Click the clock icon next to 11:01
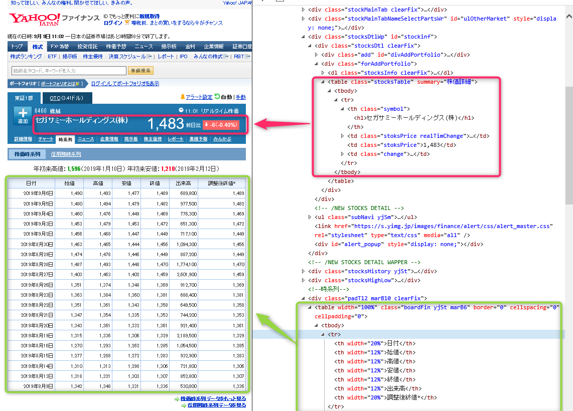573x411 pixels. 181,110
